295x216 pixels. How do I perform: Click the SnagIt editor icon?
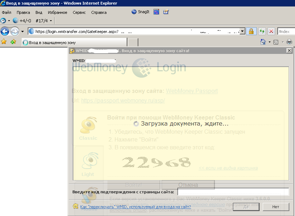point(166,12)
